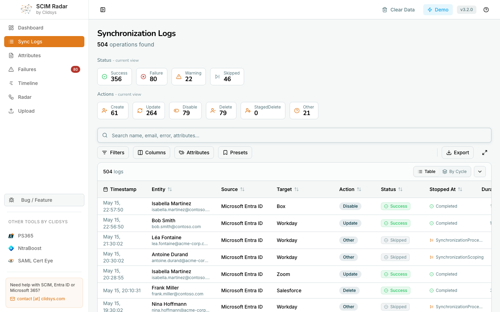Open Columns chooser

[151, 153]
